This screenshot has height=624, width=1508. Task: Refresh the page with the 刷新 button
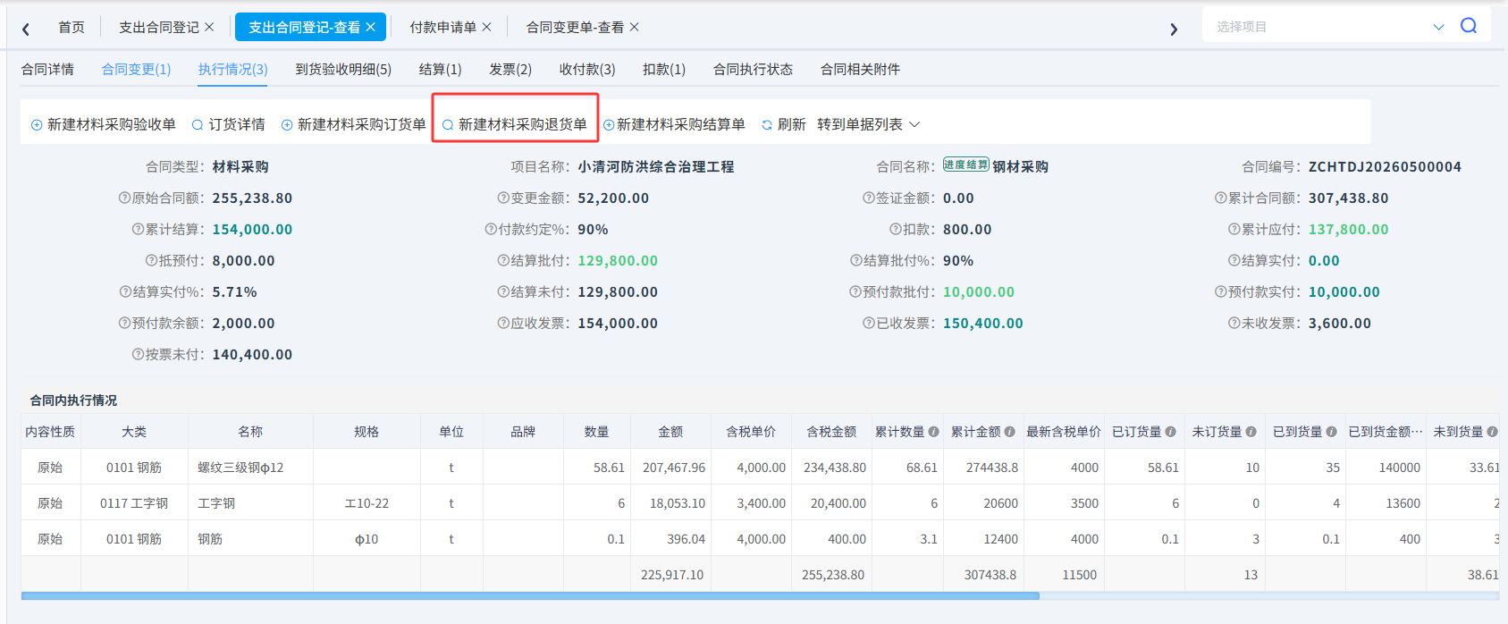click(x=784, y=124)
